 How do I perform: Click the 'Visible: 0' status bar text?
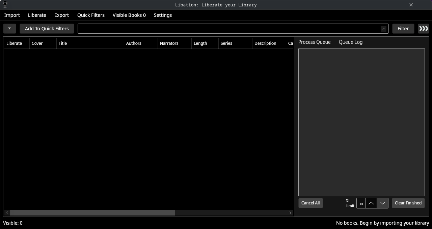coord(13,223)
